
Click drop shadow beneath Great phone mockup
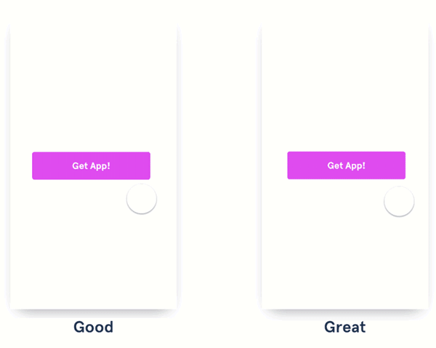[345, 313]
